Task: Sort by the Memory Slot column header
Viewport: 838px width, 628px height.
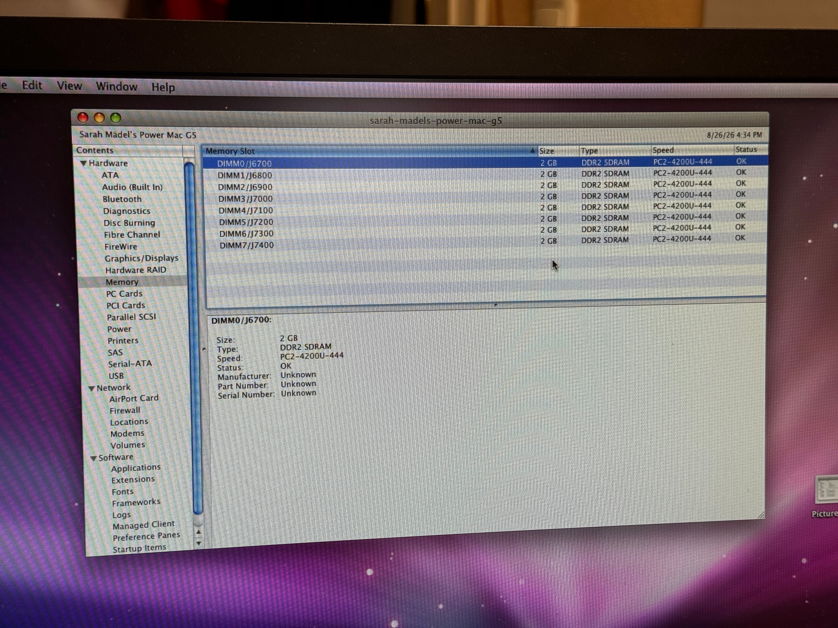Action: pyautogui.click(x=370, y=151)
